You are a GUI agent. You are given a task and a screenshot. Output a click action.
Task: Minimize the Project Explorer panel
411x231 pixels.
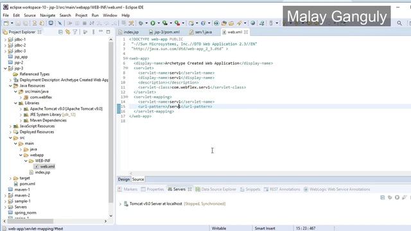[x=101, y=32]
